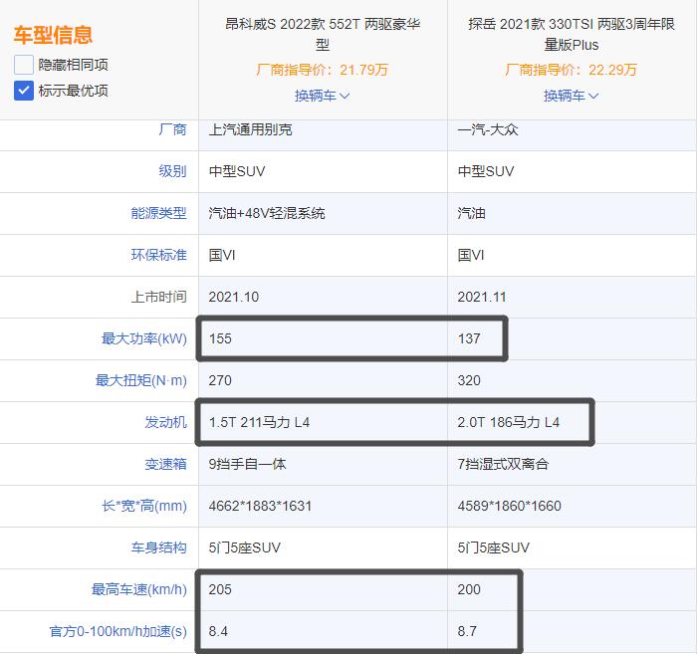Viewport: 697px width, 654px height.
Task: Check the 隐藏相同项 checkbox
Action: click(x=24, y=65)
